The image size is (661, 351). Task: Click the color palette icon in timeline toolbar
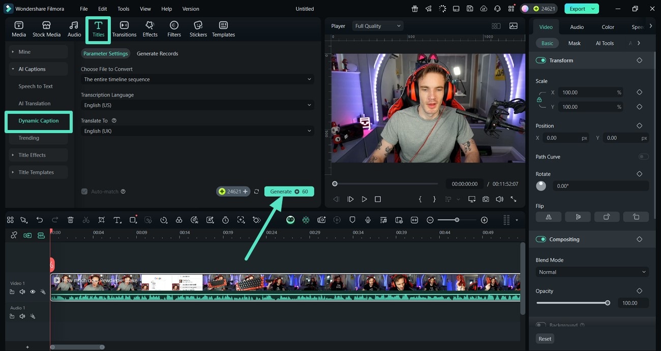179,220
